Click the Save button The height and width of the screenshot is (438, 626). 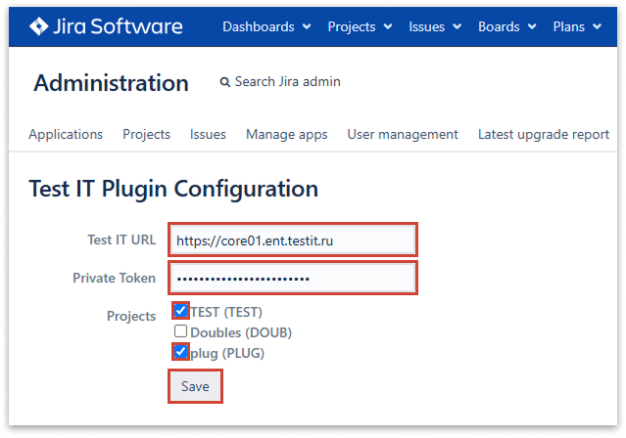coord(195,386)
